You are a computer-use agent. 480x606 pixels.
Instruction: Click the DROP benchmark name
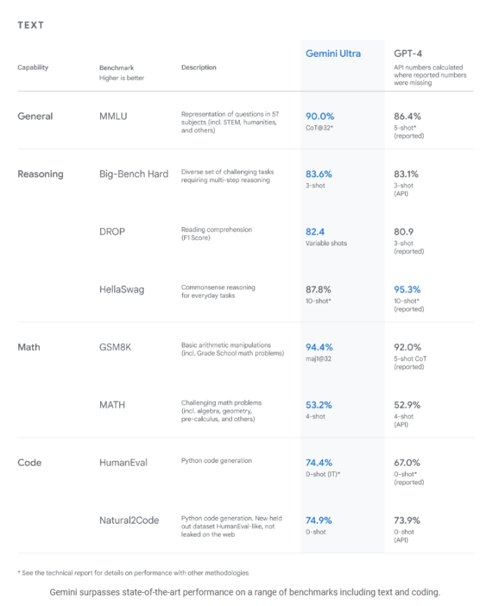[112, 232]
